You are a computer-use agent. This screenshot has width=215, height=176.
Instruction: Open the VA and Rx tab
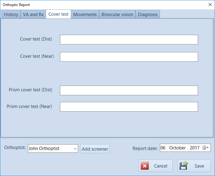point(33,15)
